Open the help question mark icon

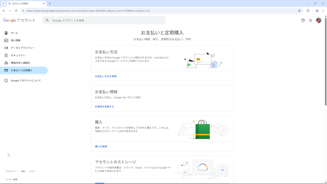pos(303,20)
